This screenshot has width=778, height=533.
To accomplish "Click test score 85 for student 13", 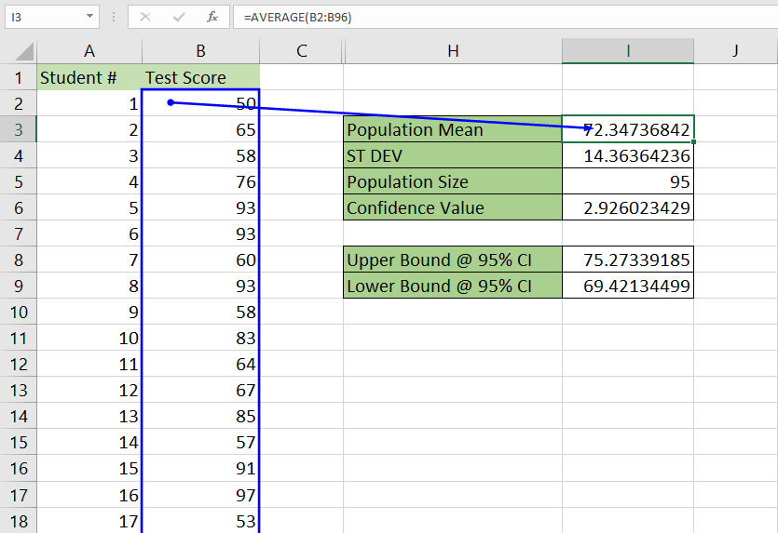I will (200, 416).
